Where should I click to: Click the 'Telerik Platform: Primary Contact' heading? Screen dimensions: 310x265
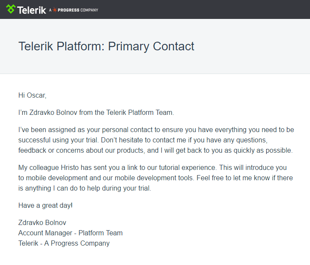pyautogui.click(x=106, y=46)
